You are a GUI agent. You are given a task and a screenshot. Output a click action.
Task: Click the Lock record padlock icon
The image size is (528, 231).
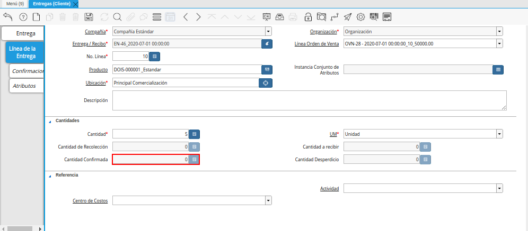tap(308, 17)
